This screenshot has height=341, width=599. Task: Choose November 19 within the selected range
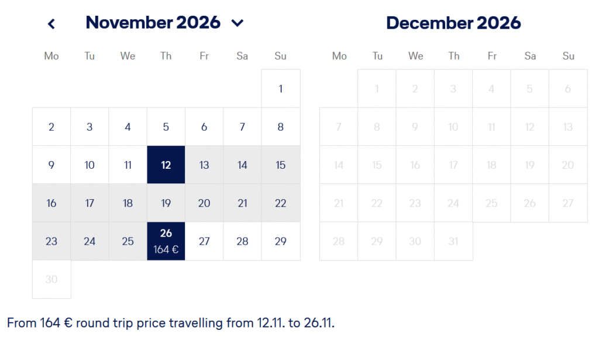166,203
